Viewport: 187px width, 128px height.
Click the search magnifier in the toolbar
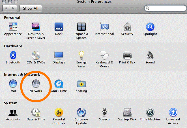147,8
